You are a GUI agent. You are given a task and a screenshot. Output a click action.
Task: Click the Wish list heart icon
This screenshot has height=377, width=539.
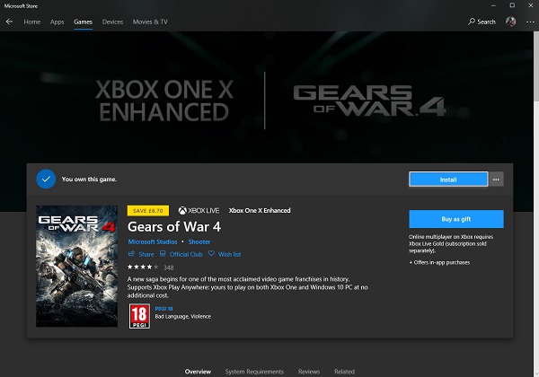pos(211,254)
